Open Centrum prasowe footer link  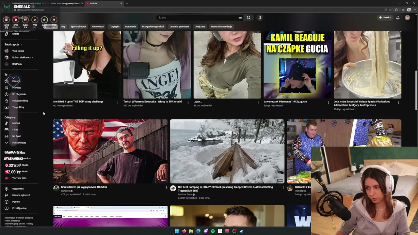coord(24,218)
